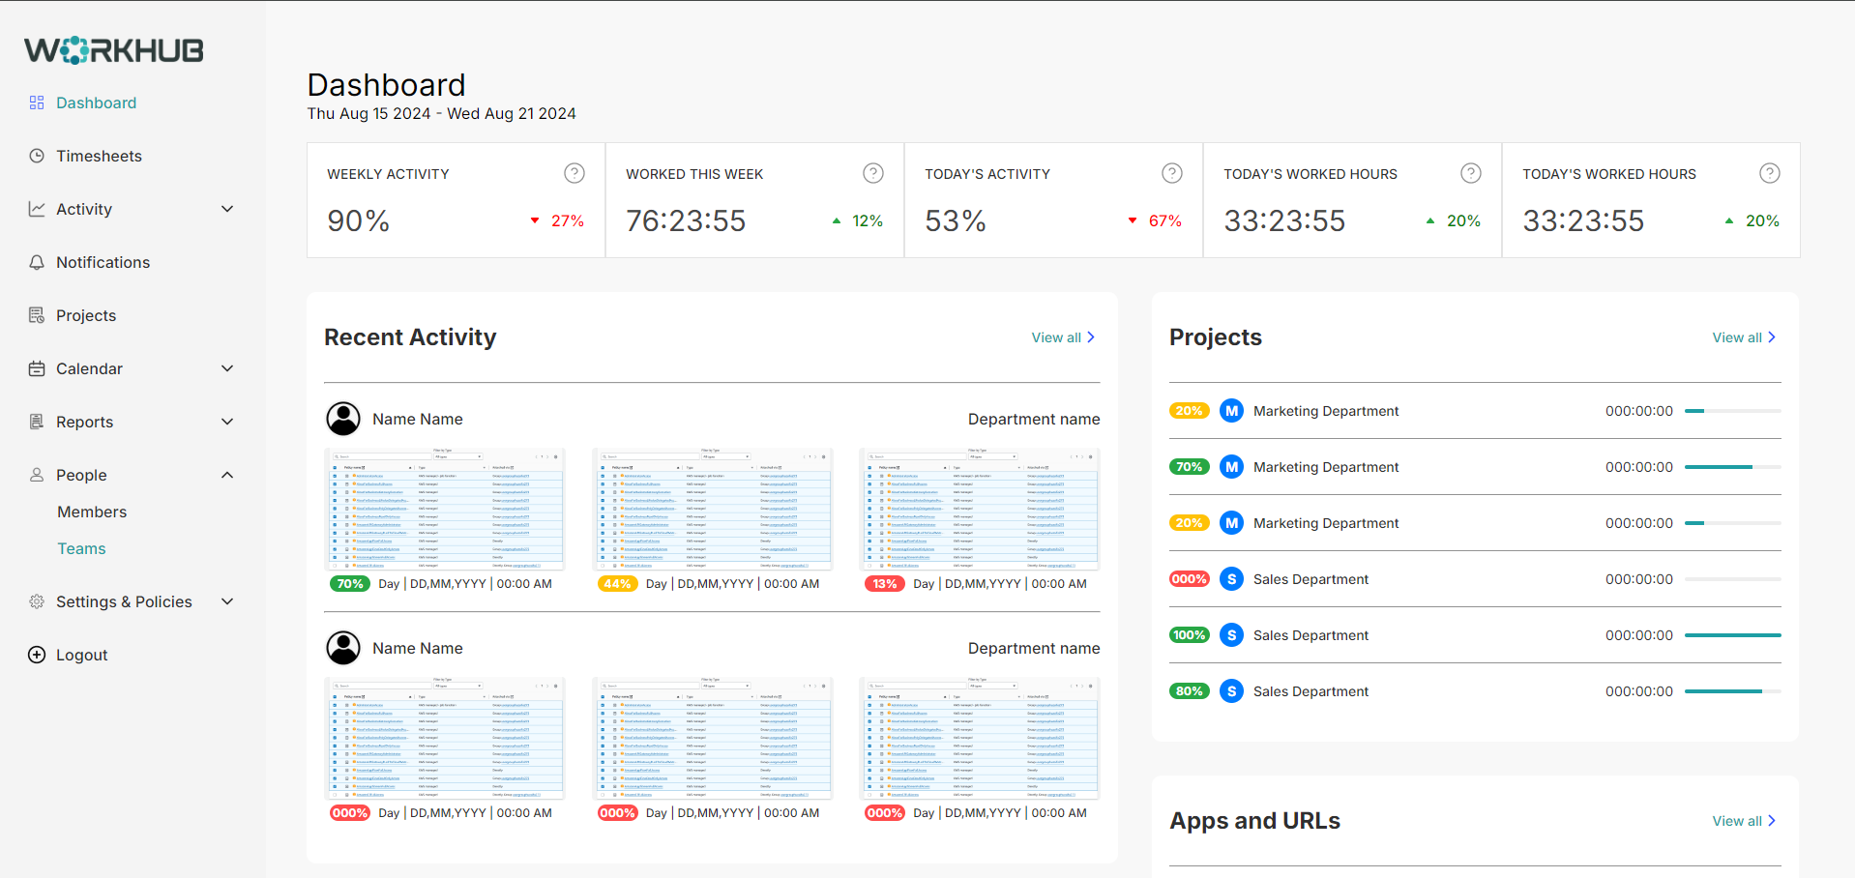1855x878 pixels.
Task: Expand the Reports menu chevron
Action: click(227, 422)
